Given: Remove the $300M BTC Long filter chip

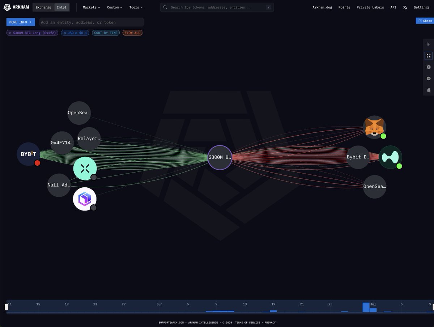Looking at the screenshot, I should (10, 33).
